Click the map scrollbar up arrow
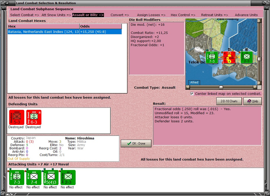 point(259,21)
